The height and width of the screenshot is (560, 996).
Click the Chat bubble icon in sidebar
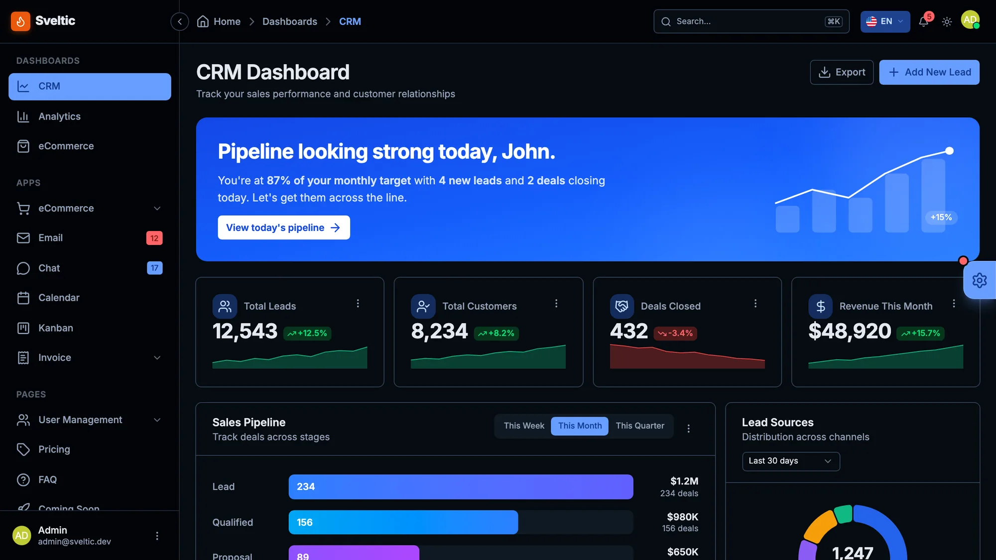[x=23, y=268]
